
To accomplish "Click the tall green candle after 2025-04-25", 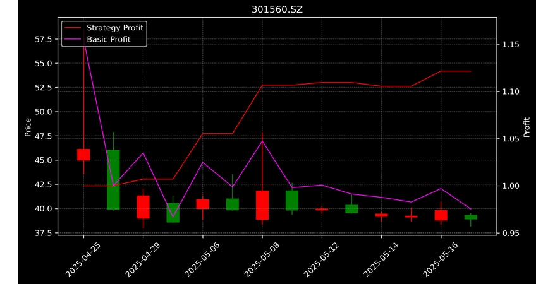I will coord(113,180).
